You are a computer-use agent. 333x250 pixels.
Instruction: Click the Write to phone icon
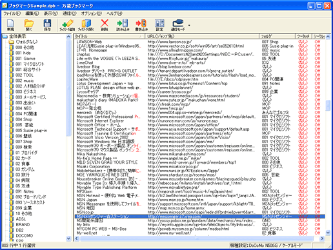[x=141, y=24]
